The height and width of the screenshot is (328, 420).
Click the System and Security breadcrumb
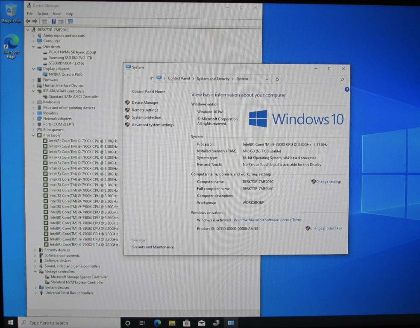213,79
